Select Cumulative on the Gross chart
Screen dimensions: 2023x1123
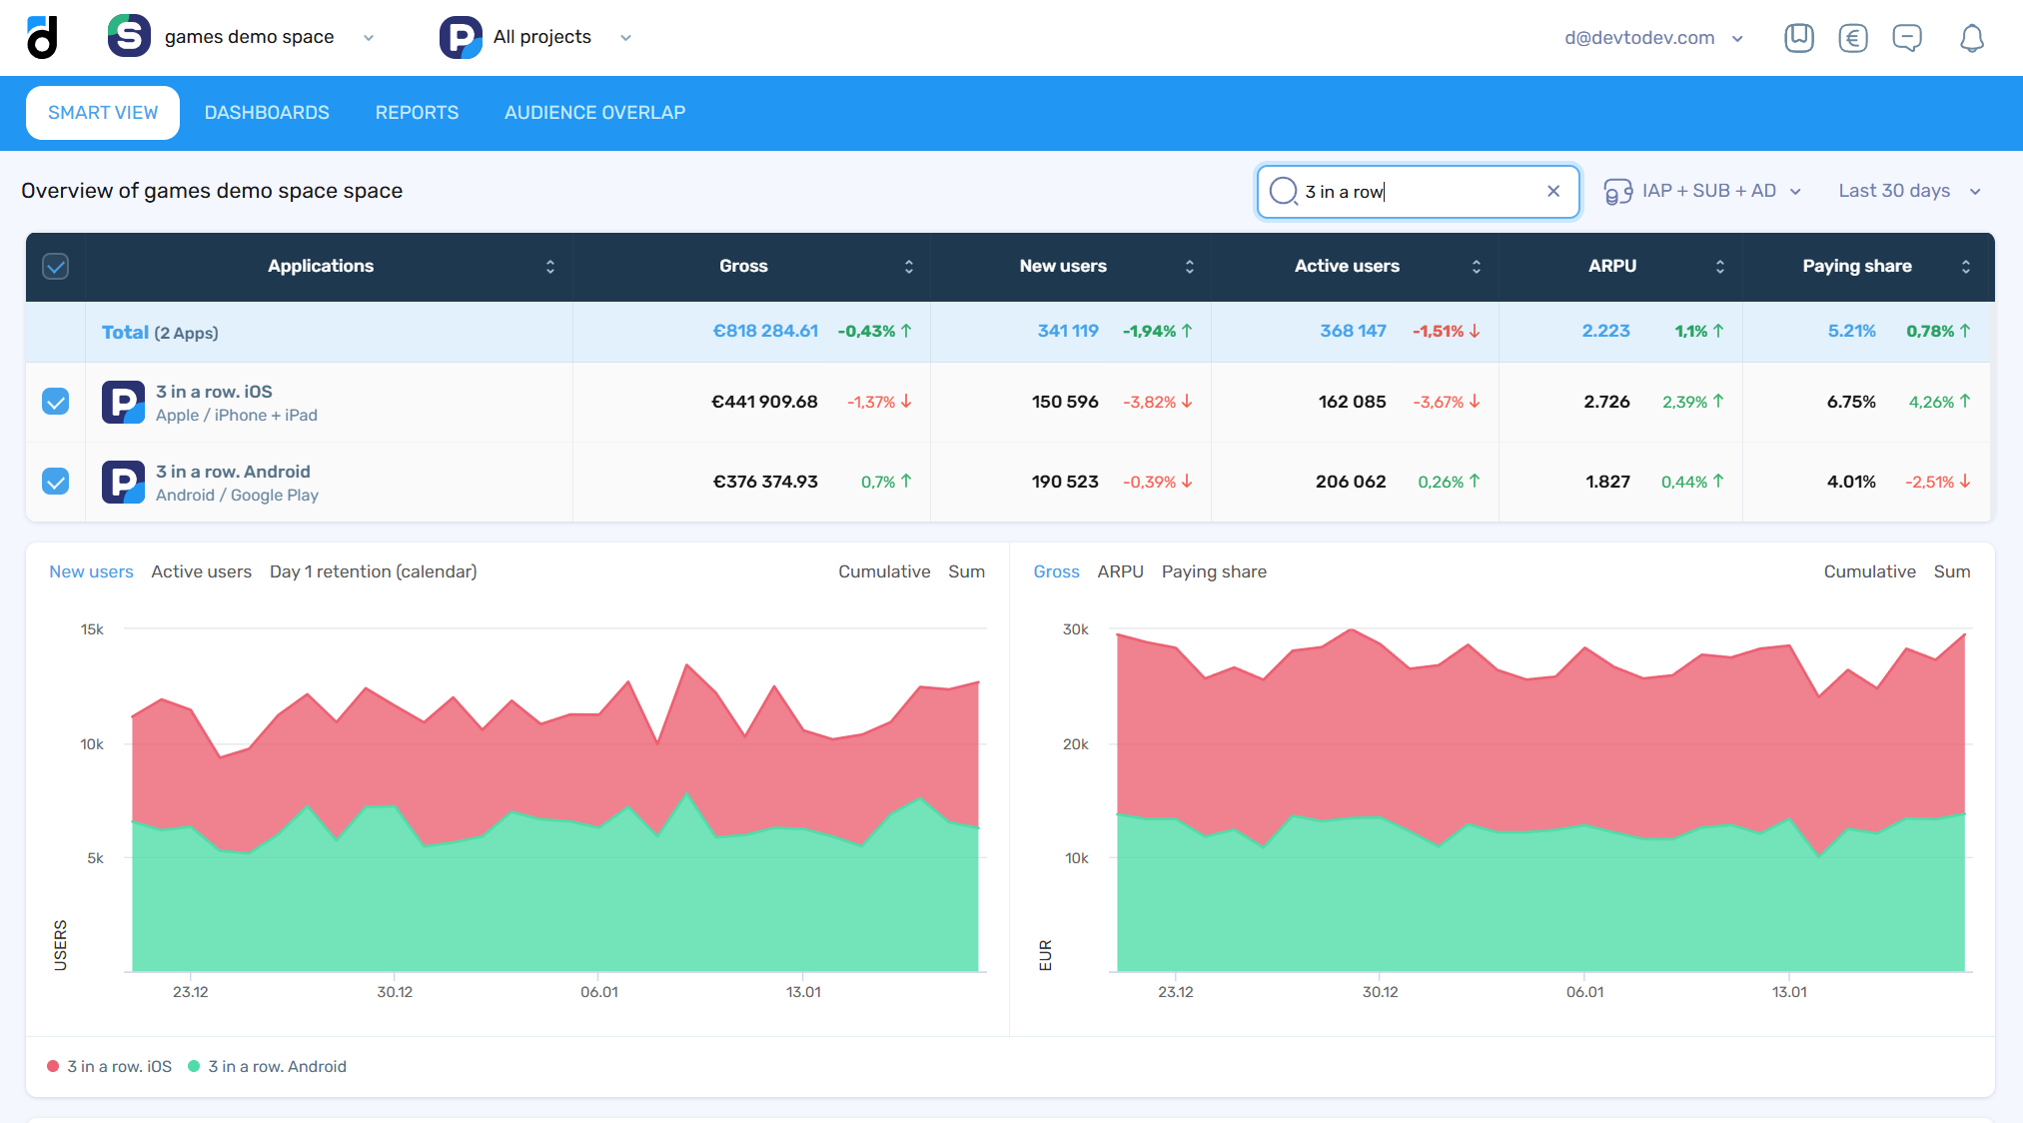[x=1869, y=571]
